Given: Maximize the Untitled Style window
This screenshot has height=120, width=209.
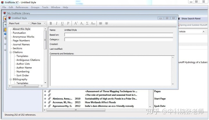Looking at the screenshot, I should click(x=167, y=18).
